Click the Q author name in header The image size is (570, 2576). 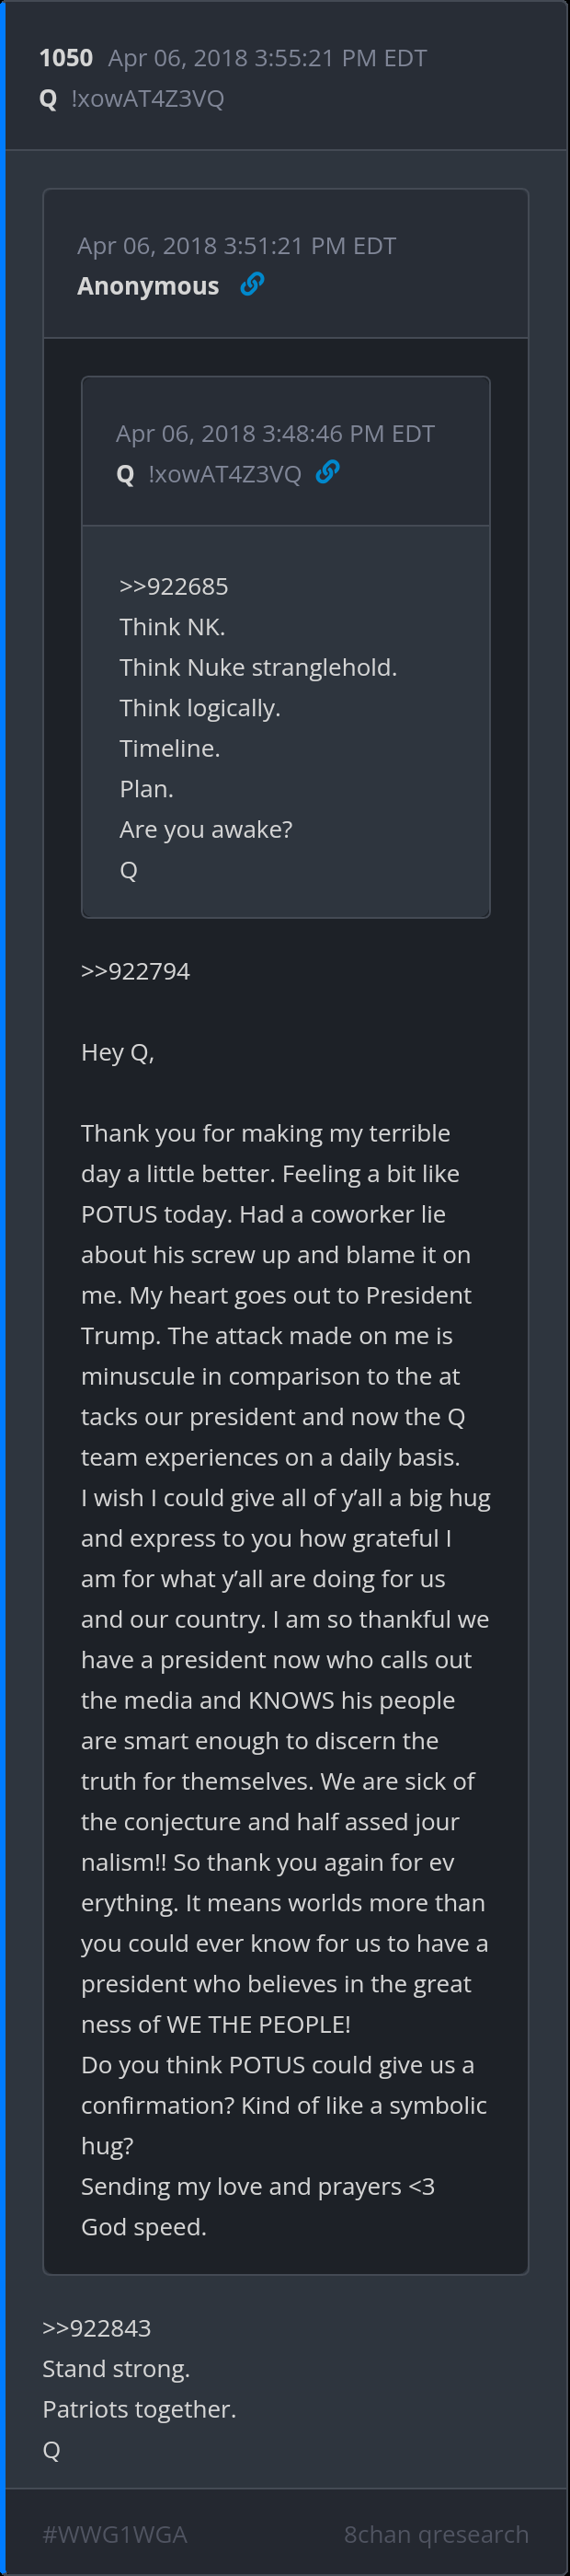point(48,99)
